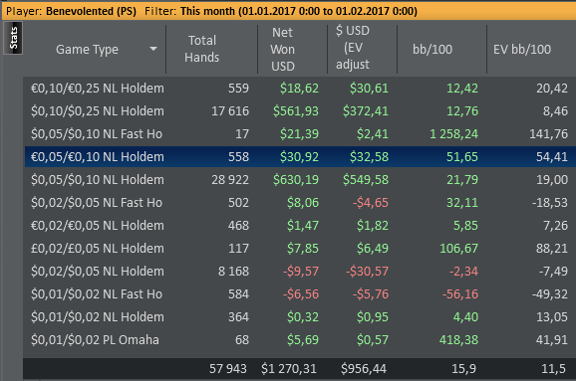Click the Game Type column header label
Viewport: 576px width, 381px height.
click(x=87, y=49)
